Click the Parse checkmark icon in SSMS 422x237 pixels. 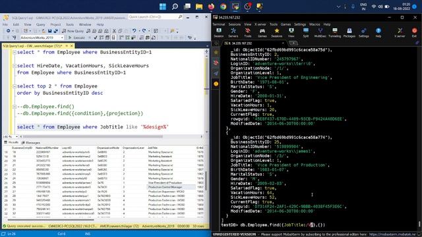click(x=96, y=38)
